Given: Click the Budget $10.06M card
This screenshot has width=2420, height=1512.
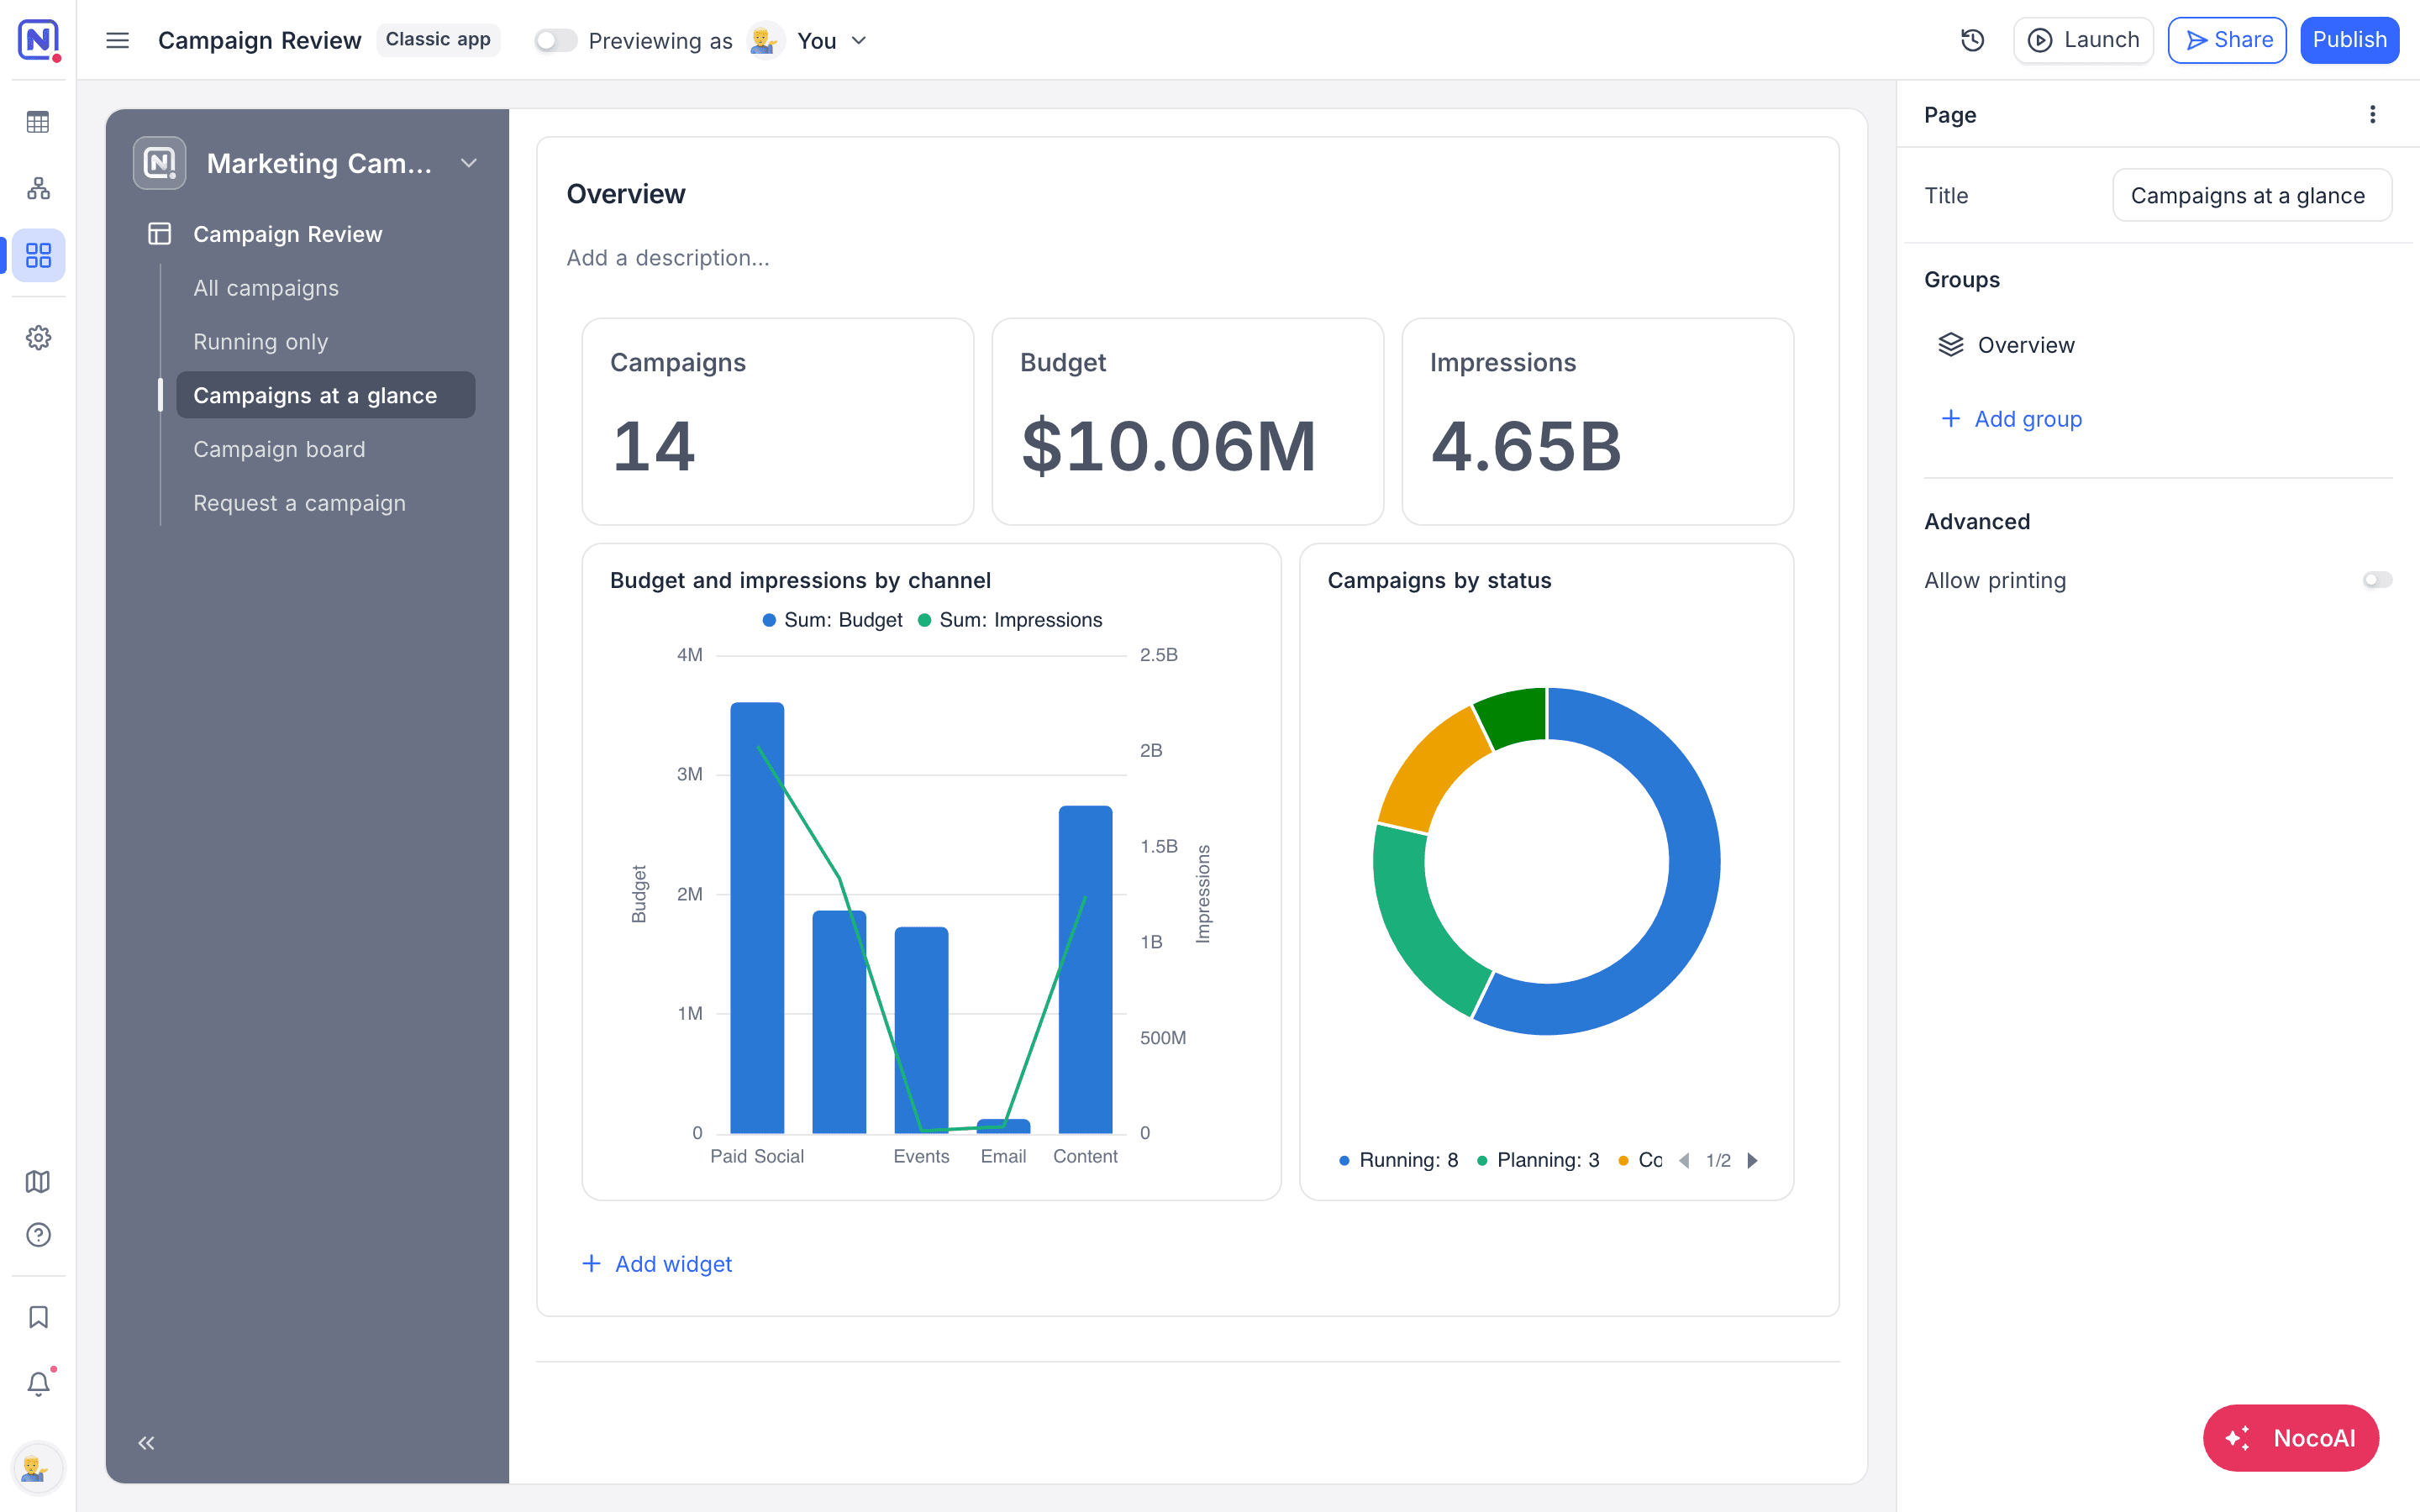Looking at the screenshot, I should [1188, 422].
